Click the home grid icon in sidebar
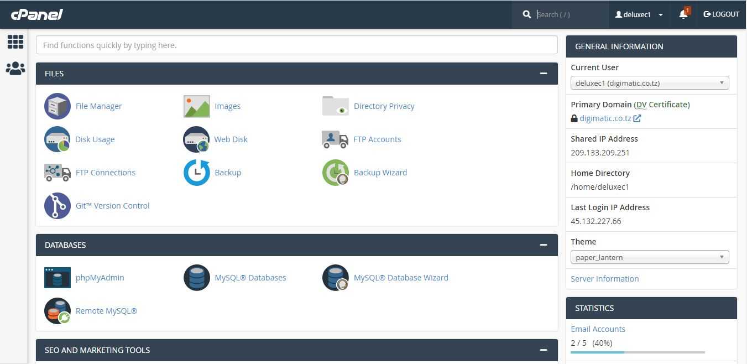The width and height of the screenshot is (747, 364). pyautogui.click(x=15, y=42)
